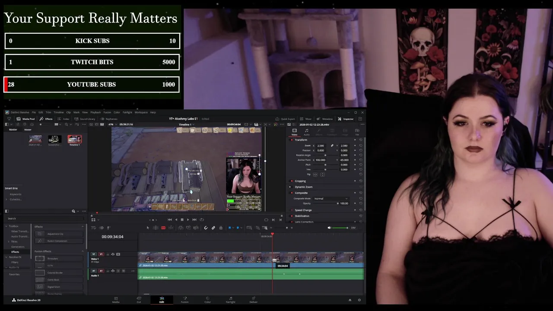553x311 pixels.
Task: Open the Composite Mode Normal dropdown
Action: click(331, 199)
